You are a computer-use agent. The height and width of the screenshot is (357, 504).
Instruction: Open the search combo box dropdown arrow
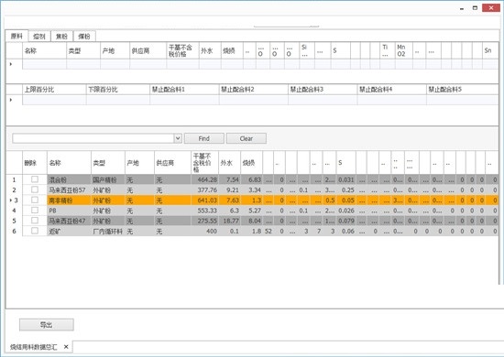(x=178, y=138)
